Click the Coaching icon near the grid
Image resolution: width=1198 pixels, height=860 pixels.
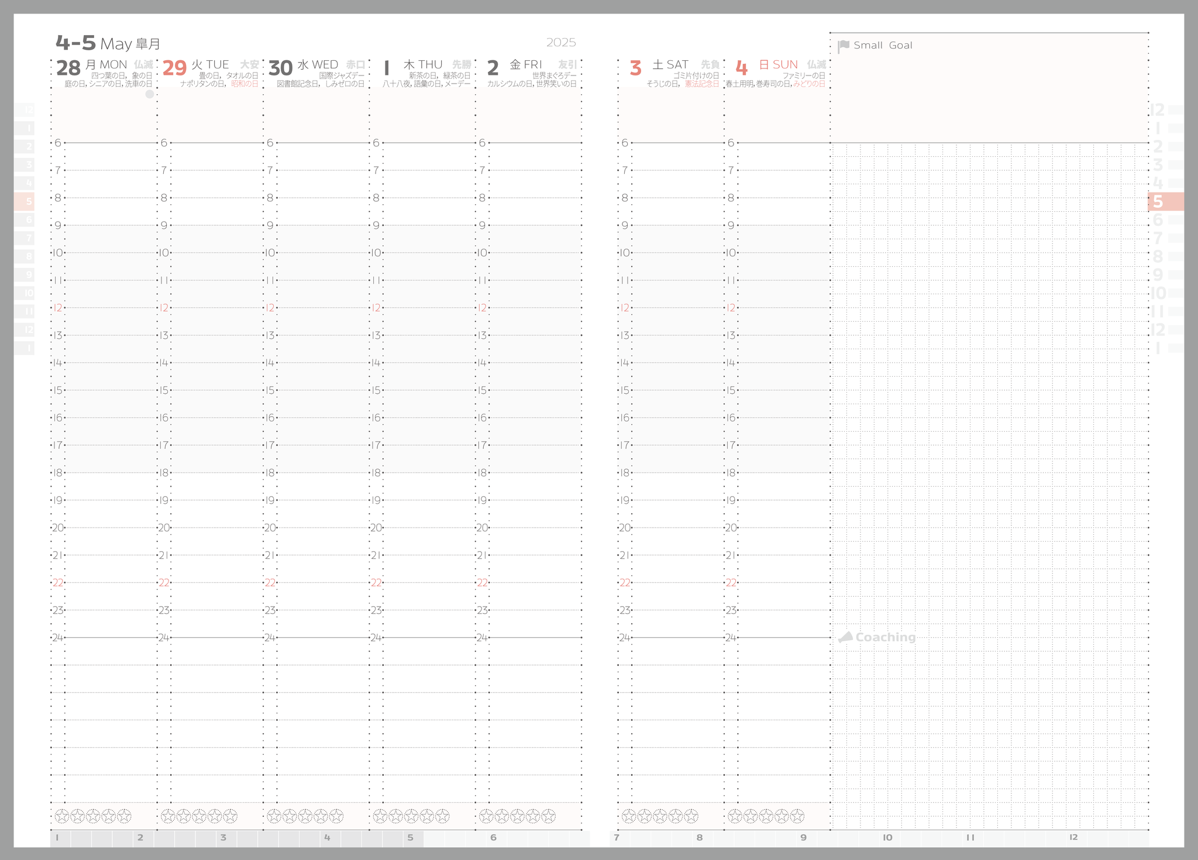pos(845,637)
